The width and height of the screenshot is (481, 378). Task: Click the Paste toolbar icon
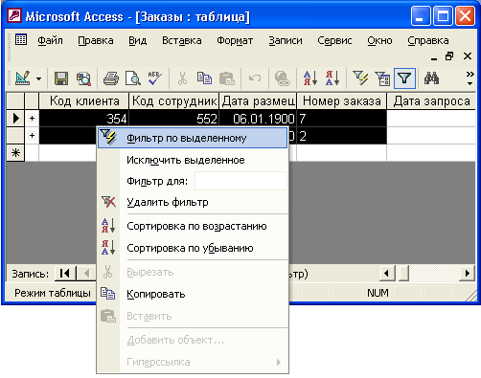(227, 78)
